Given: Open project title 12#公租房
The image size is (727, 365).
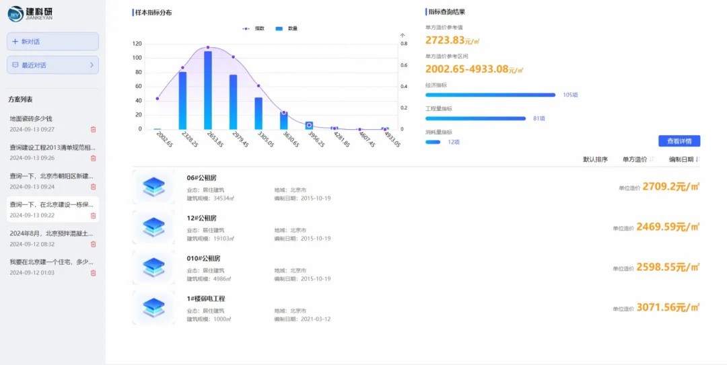Looking at the screenshot, I should click(202, 218).
